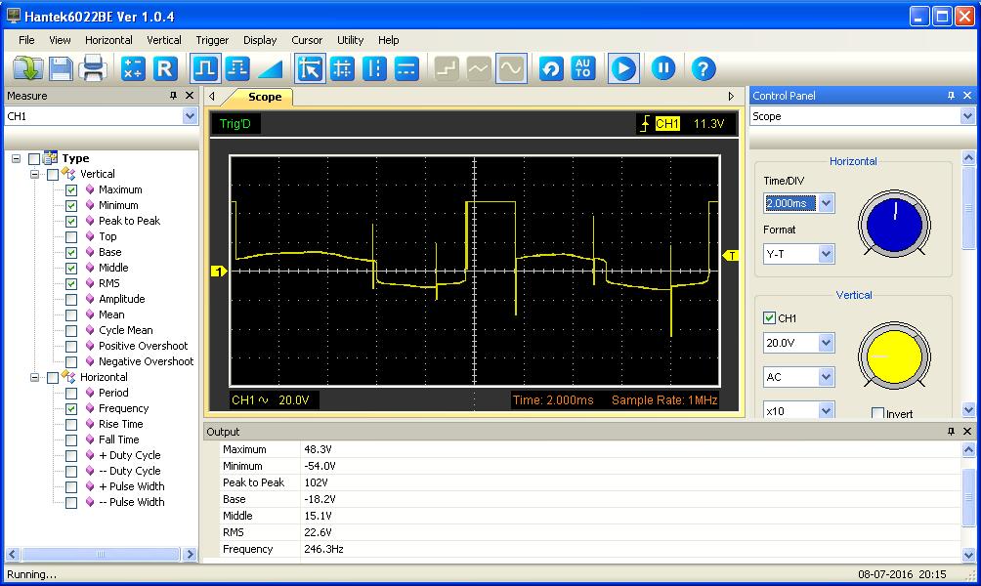
Task: Collapse the Vertical tree node
Action: pos(35,175)
